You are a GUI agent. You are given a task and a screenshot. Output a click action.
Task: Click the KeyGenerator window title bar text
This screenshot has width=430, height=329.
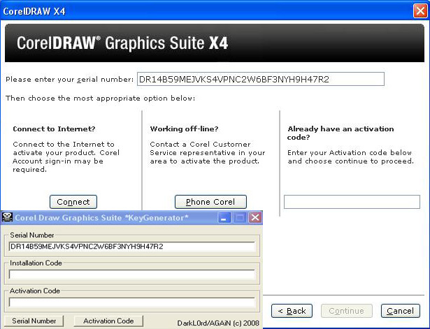[x=101, y=218]
